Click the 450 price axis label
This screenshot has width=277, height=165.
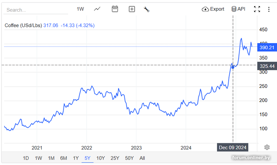click(x=263, y=30)
